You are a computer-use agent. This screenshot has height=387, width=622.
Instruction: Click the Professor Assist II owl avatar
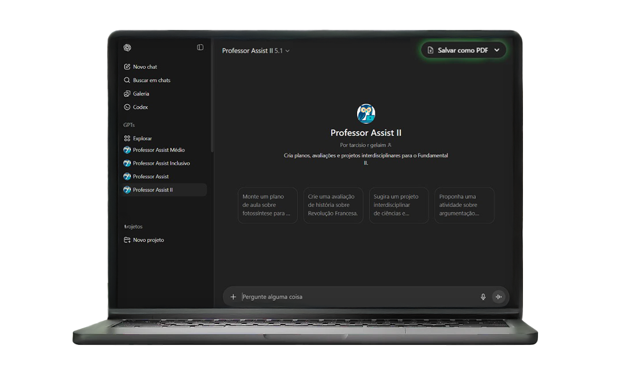point(366,113)
